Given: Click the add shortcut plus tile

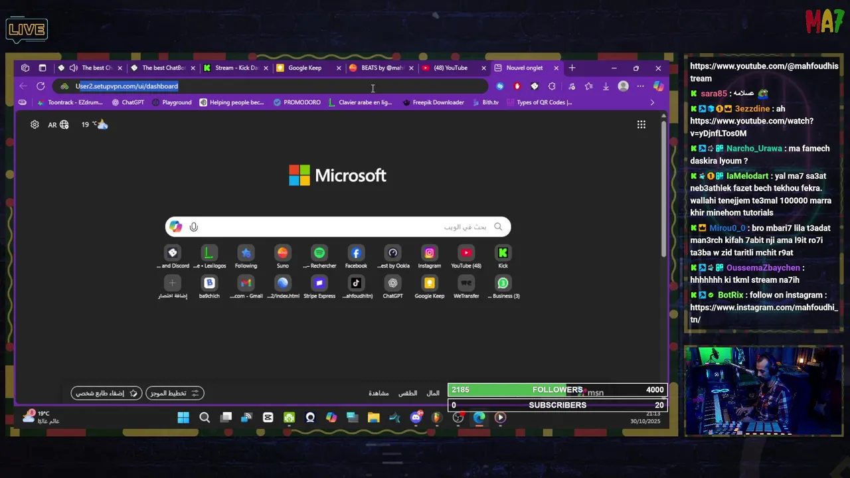Looking at the screenshot, I should (173, 287).
